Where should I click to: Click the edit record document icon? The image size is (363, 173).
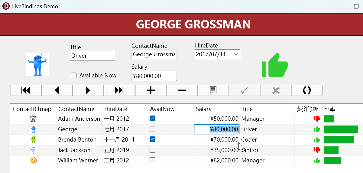pyautogui.click(x=213, y=90)
